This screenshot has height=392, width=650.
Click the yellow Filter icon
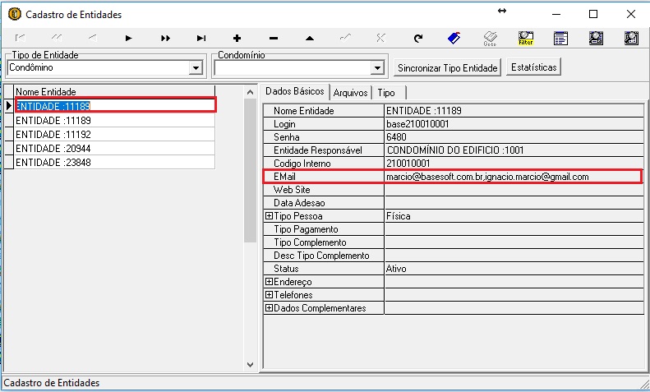(526, 38)
